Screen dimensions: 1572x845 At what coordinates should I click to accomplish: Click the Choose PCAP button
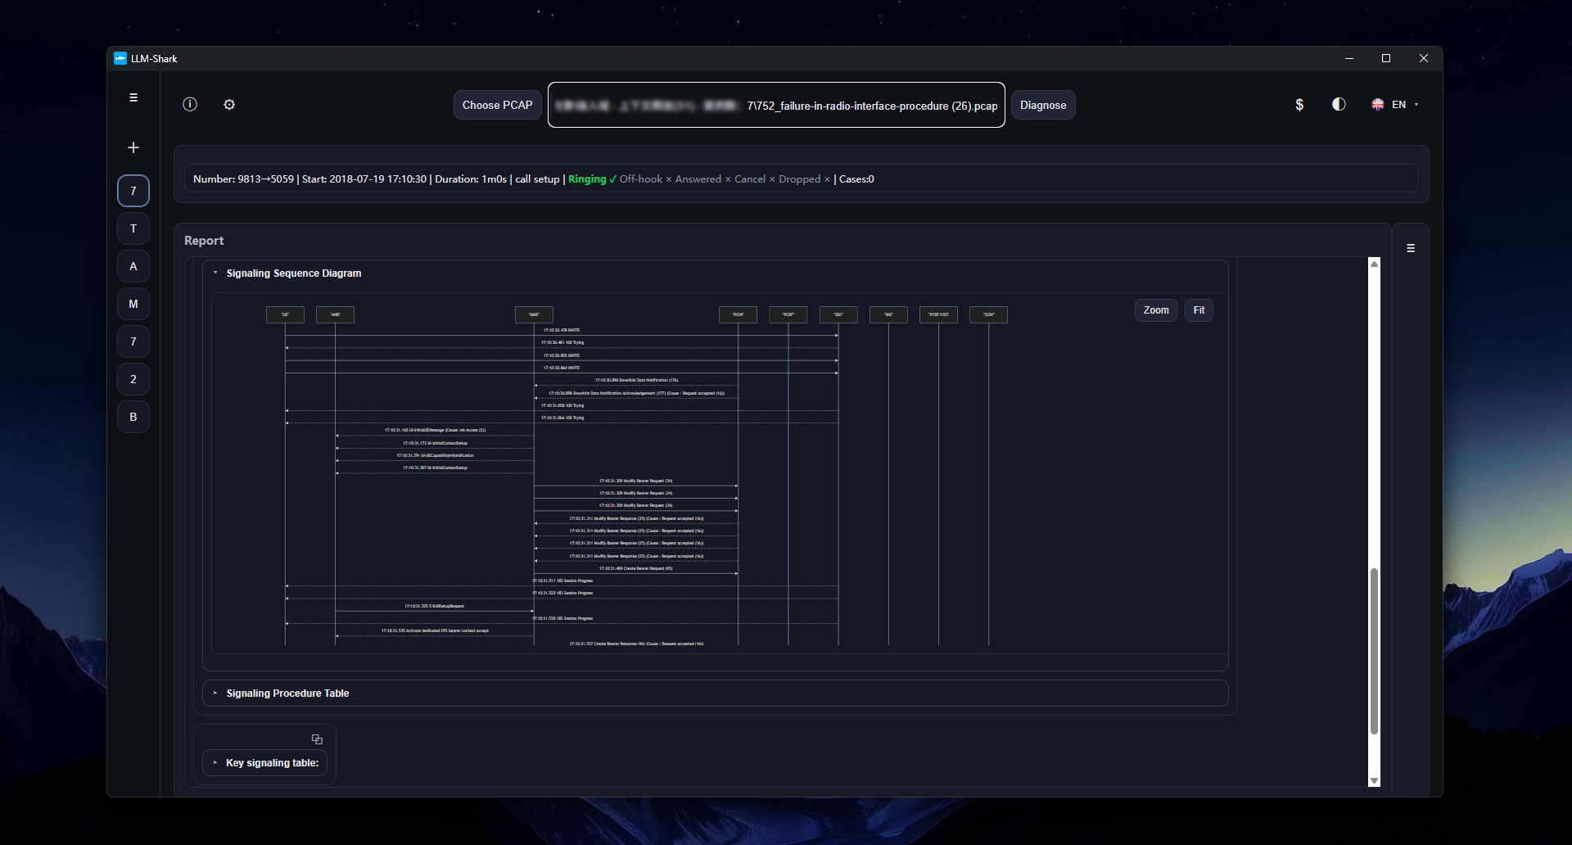tap(497, 105)
